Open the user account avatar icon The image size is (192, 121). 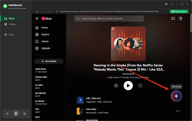coord(16,114)
